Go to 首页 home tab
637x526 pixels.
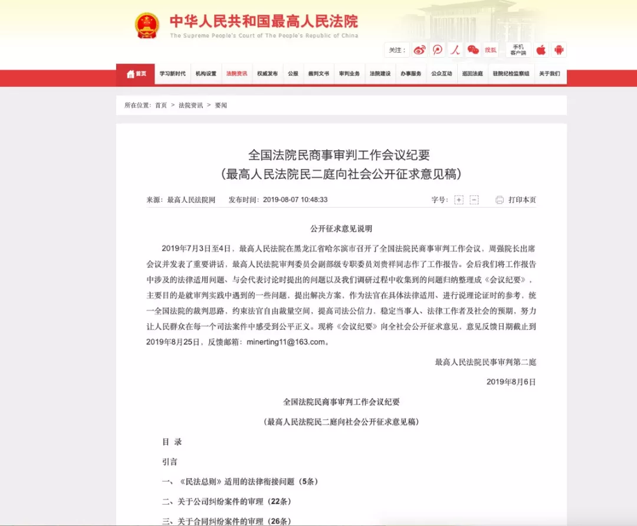(x=136, y=74)
